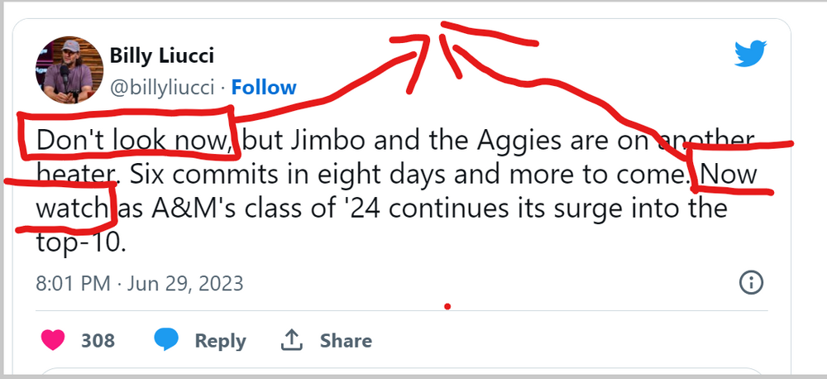Image resolution: width=827 pixels, height=379 pixels.
Task: Click the small red dot below tweet
Action: point(447,307)
